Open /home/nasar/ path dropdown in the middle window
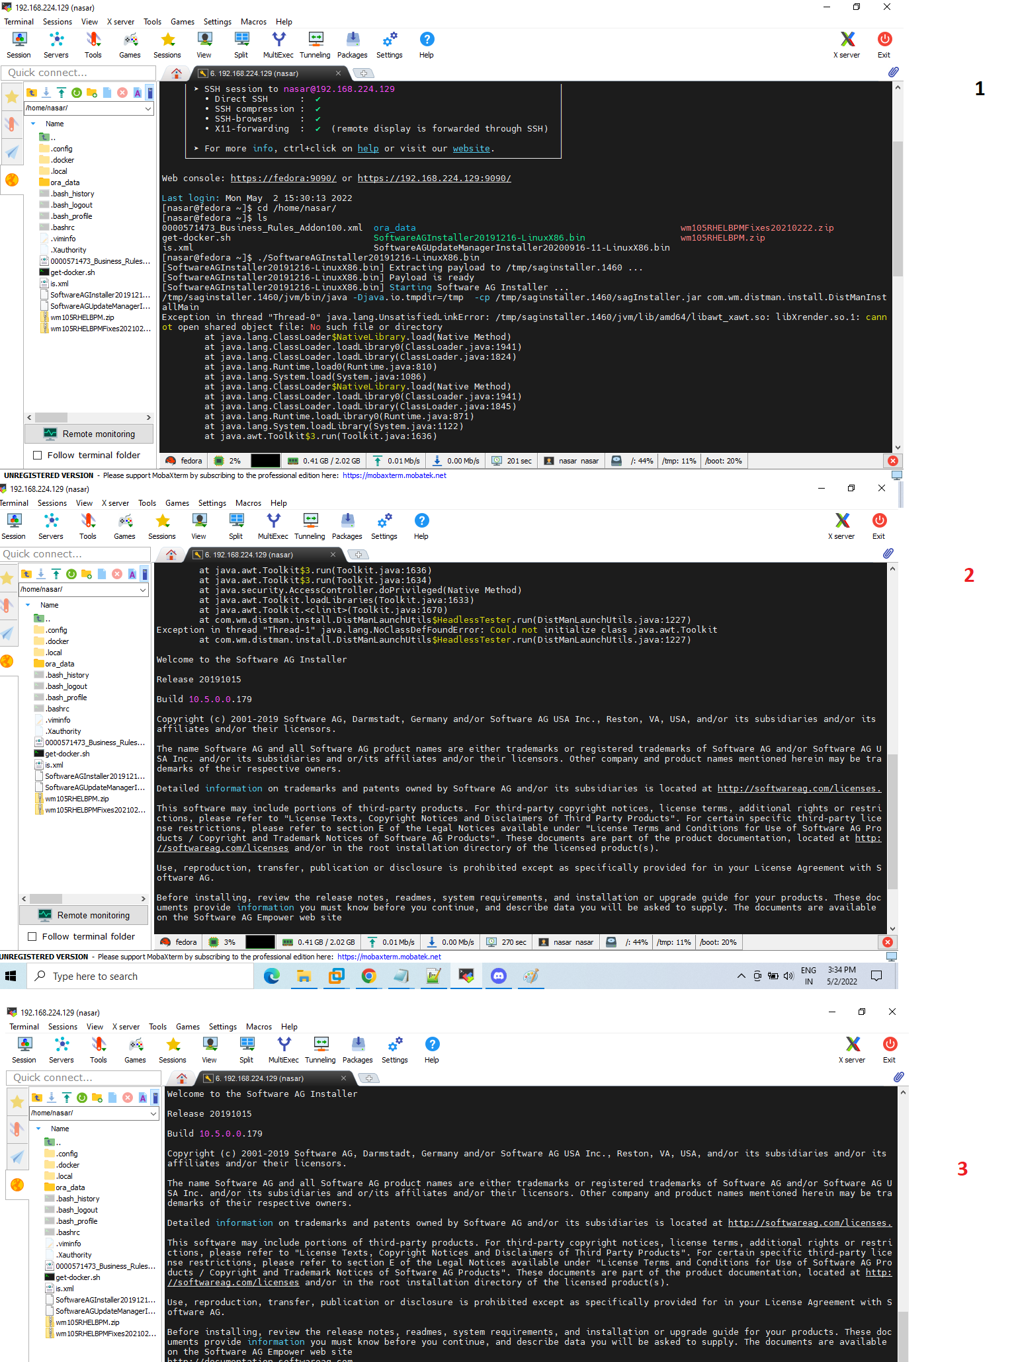This screenshot has width=1016, height=1362. point(143,590)
